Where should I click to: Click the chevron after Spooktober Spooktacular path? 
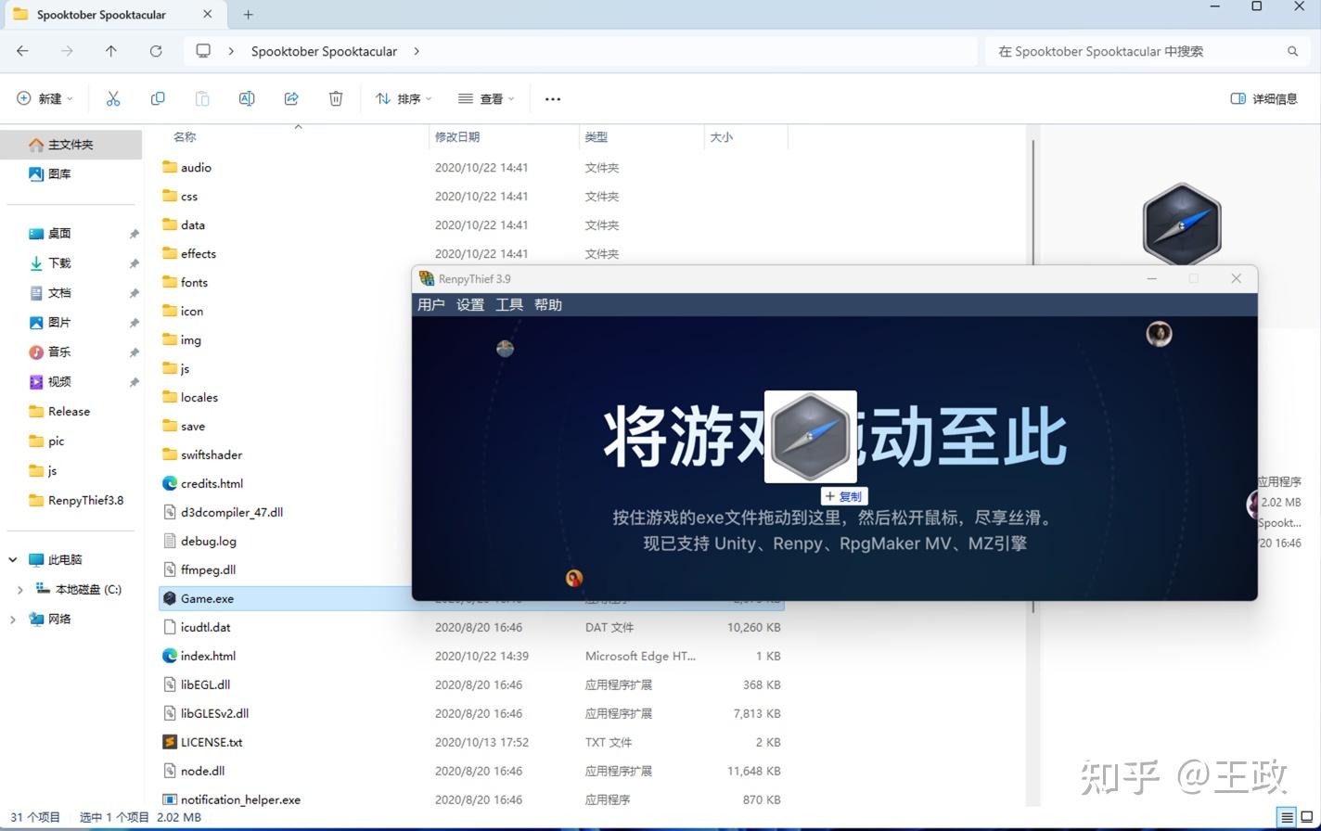click(417, 51)
